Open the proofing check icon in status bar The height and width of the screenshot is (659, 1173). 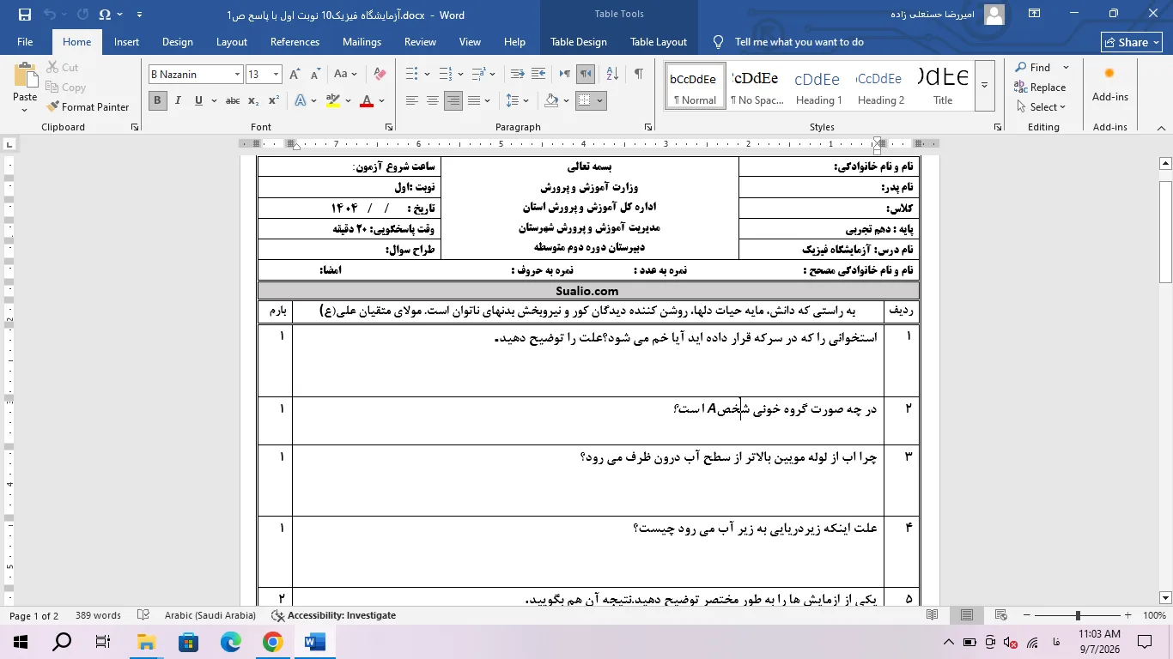click(145, 615)
